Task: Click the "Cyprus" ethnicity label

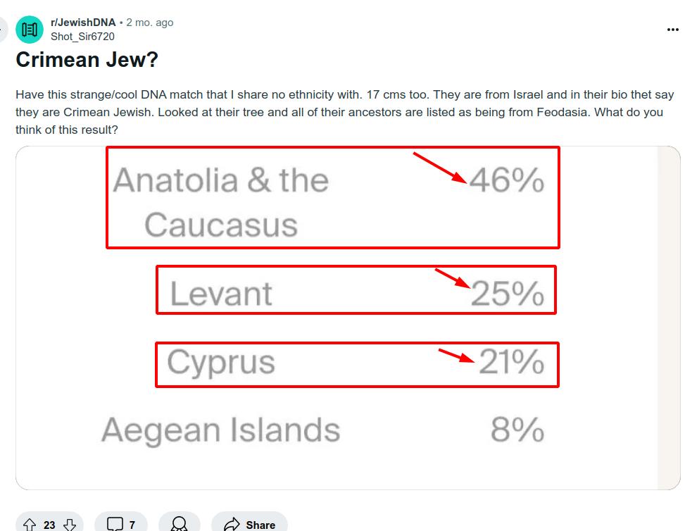Action: point(221,362)
